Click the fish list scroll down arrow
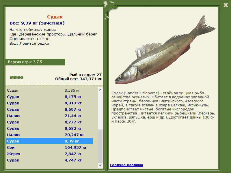Image resolution: width=231 pixels, height=173 pixels. (100, 165)
